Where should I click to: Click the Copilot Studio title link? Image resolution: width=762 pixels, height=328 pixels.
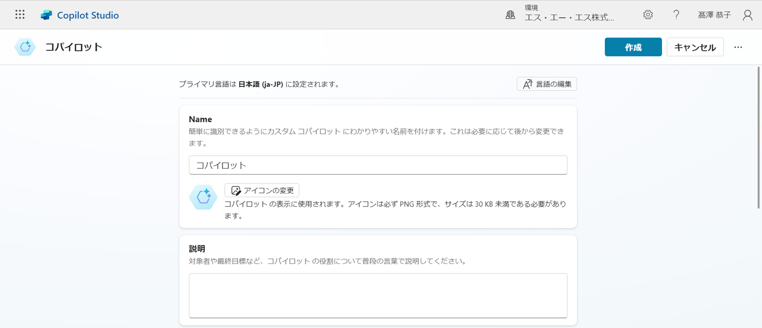pyautogui.click(x=88, y=15)
